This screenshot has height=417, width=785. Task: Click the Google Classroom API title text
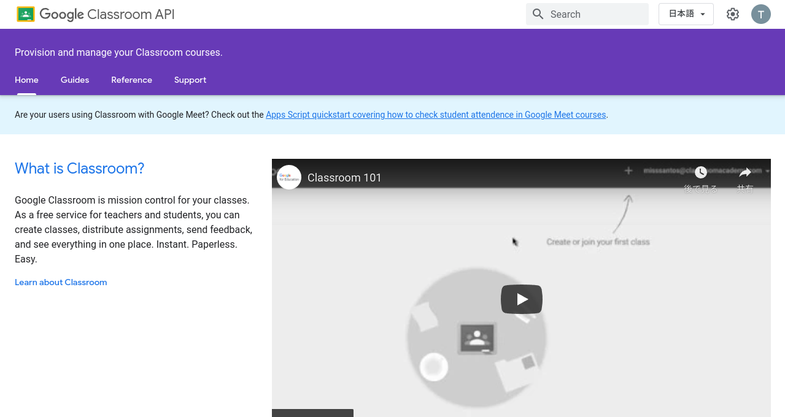pyautogui.click(x=107, y=14)
